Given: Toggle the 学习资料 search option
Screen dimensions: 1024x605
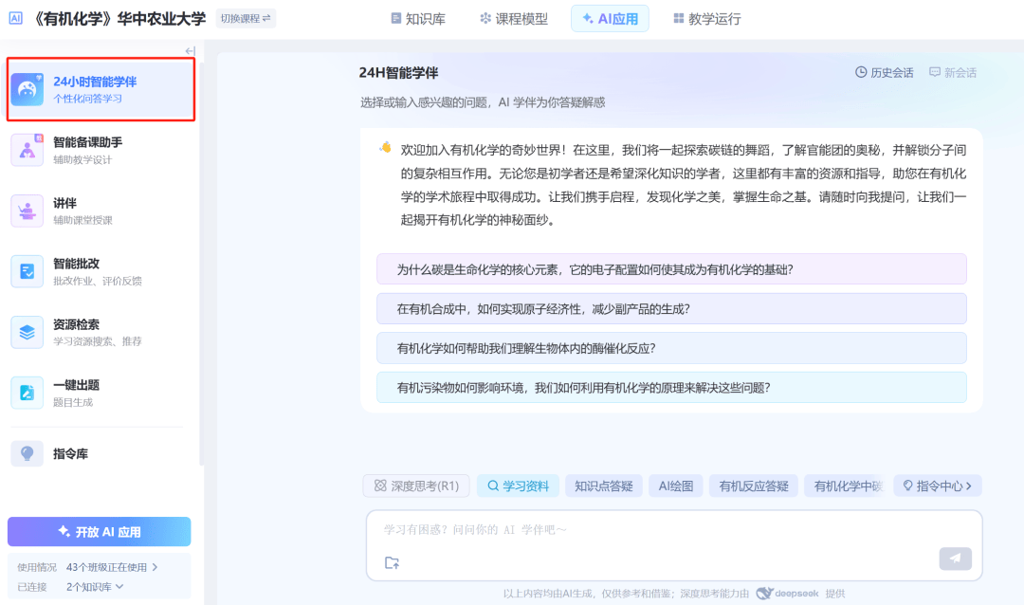Looking at the screenshot, I should point(518,486).
